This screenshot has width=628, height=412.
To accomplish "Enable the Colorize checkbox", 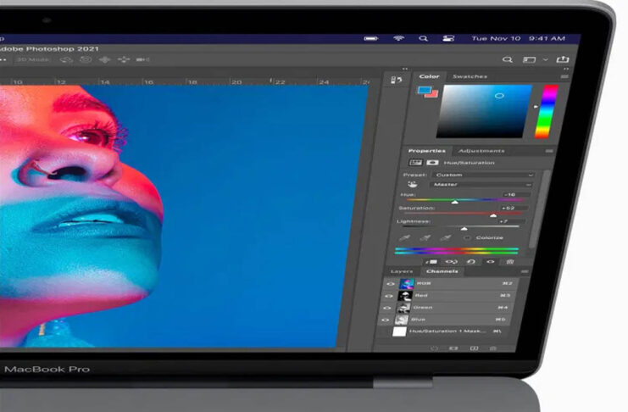I will (467, 238).
